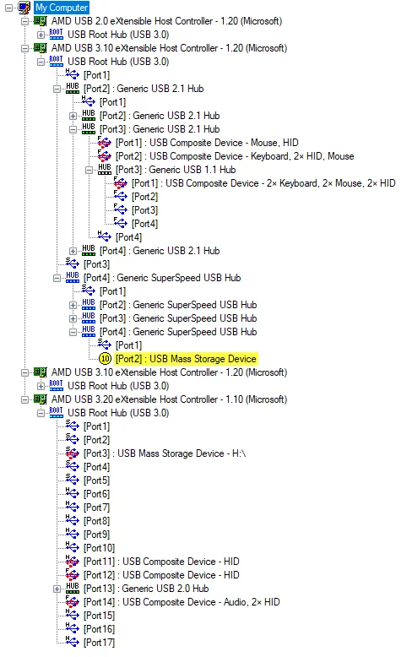Expand Port13 Generic USB 2.0 Hub
This screenshot has width=412, height=657.
[57, 589]
